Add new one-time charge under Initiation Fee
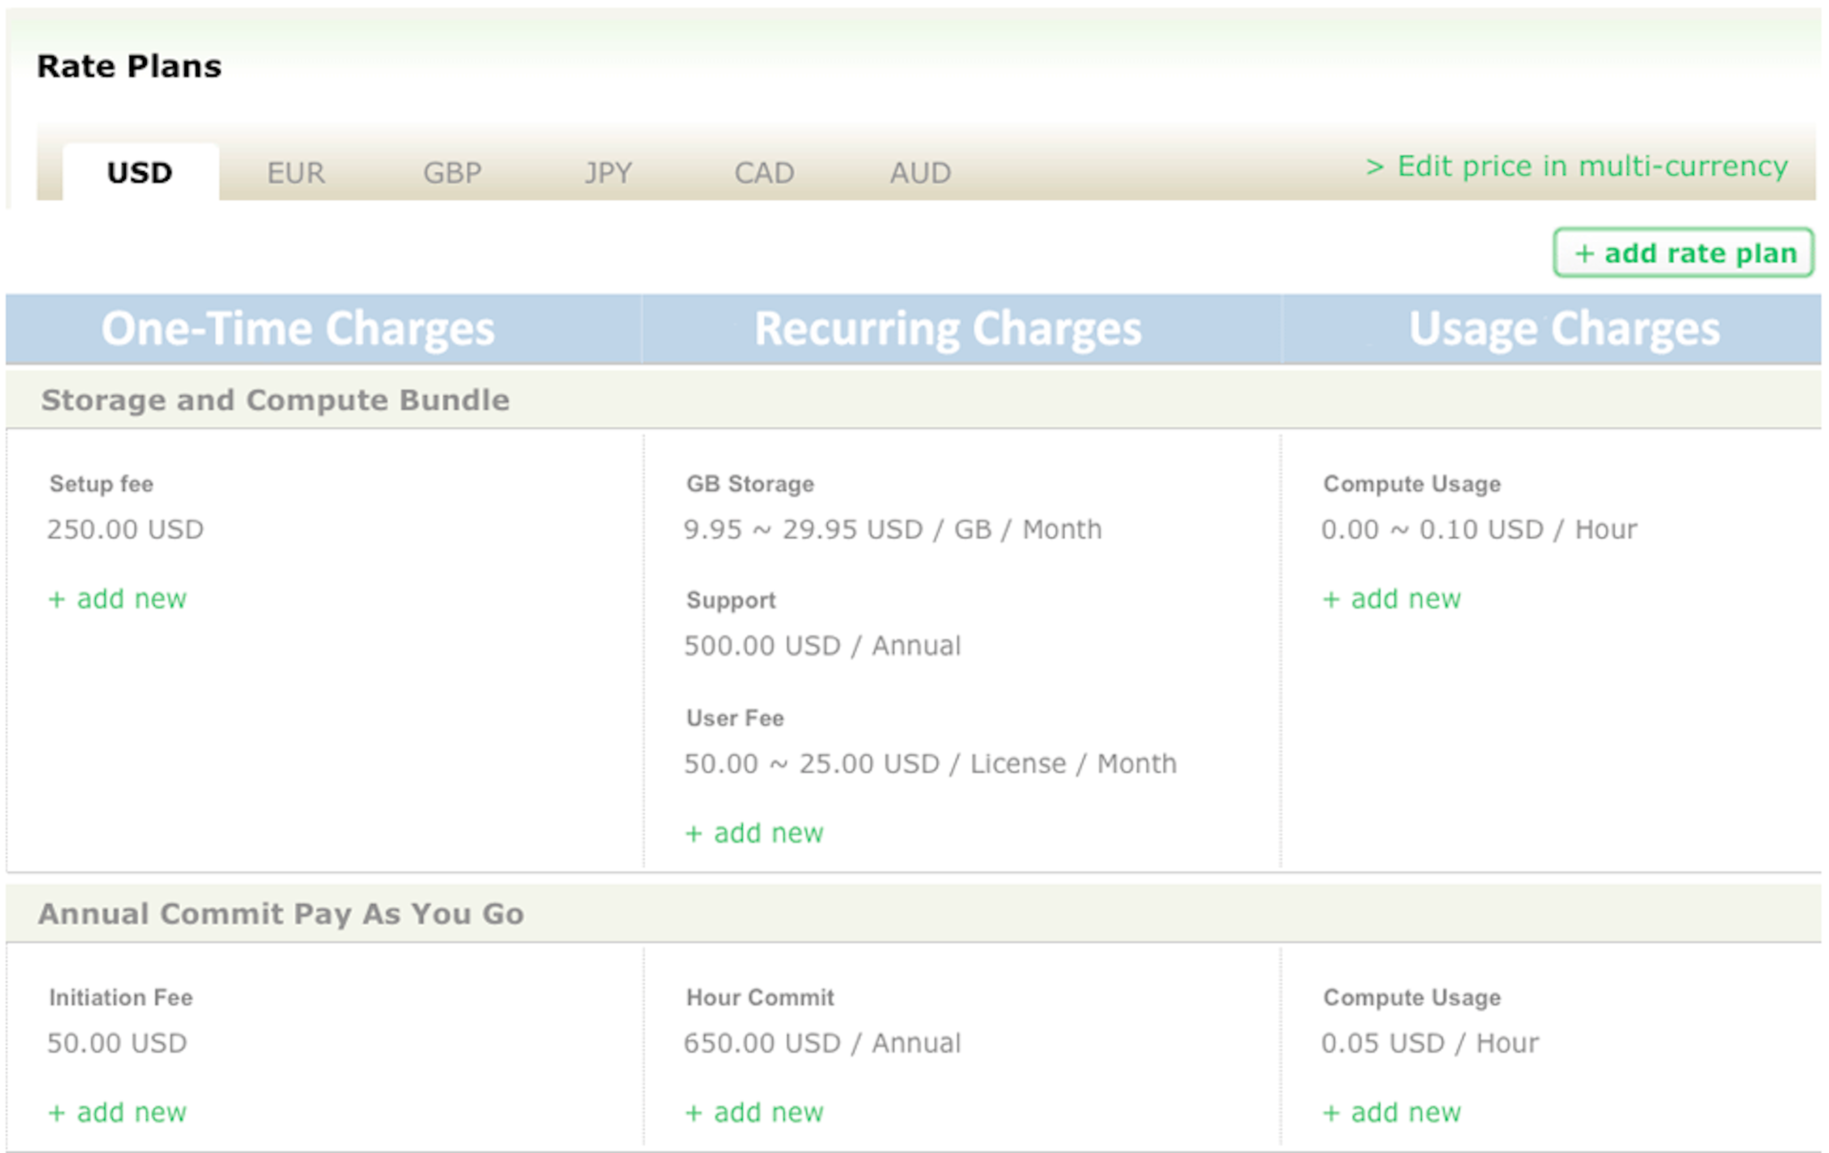Image resolution: width=1829 pixels, height=1153 pixels. point(118,1112)
